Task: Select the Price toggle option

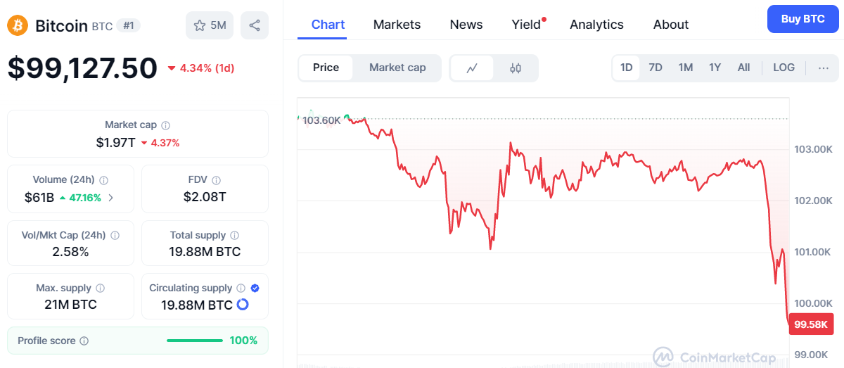Action: click(326, 68)
